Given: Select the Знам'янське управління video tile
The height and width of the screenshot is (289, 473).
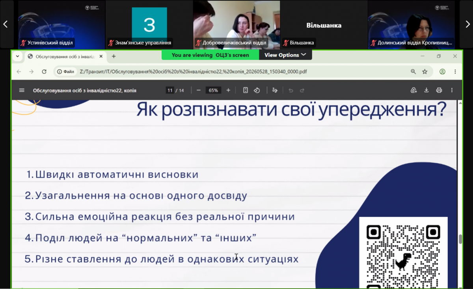Looking at the screenshot, I should click(149, 24).
